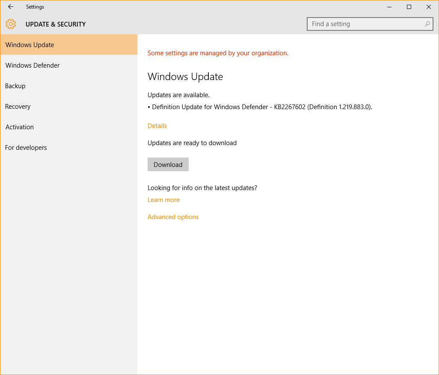
Task: Click the Download button
Action: 168,164
